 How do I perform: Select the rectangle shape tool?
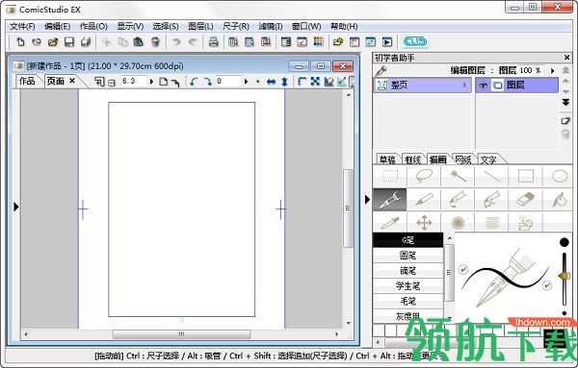point(526,176)
